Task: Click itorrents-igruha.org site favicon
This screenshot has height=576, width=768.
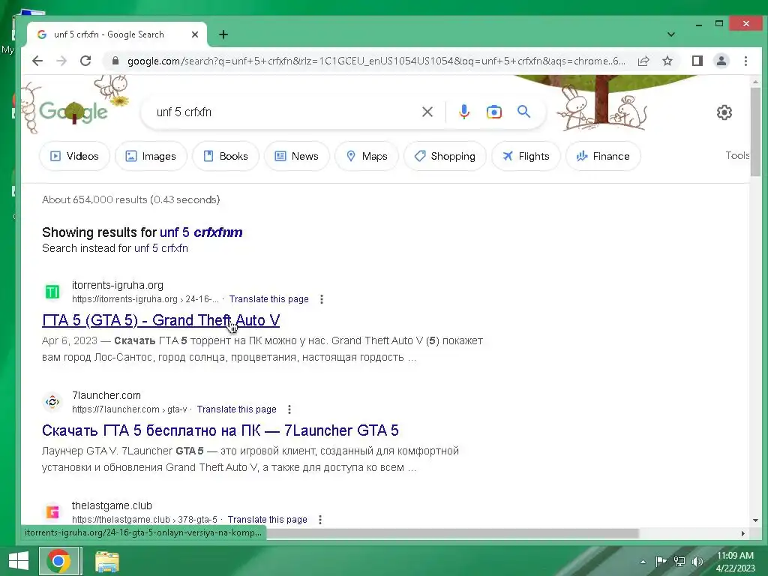Action: tap(52, 292)
